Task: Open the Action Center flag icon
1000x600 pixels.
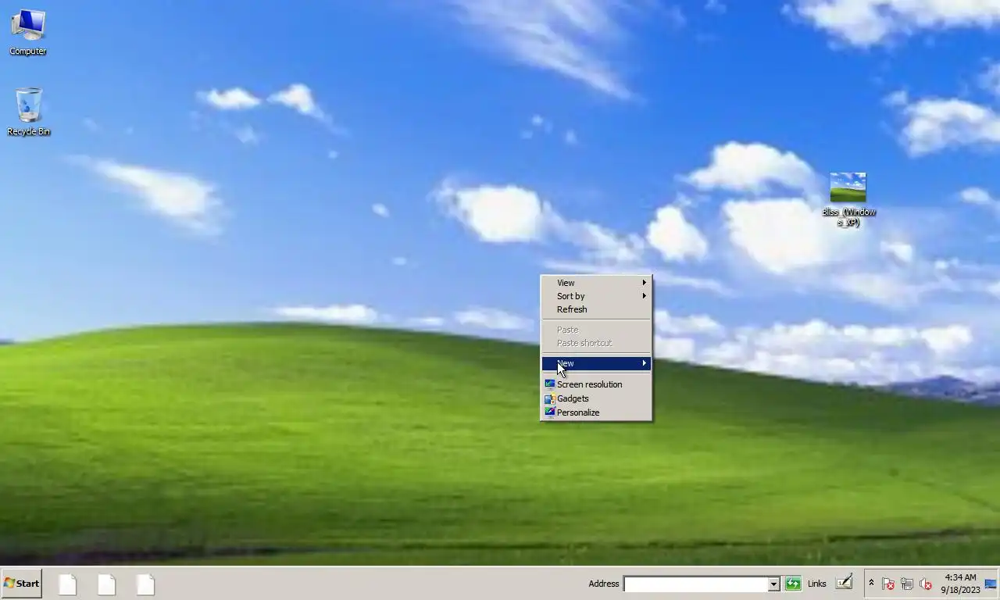Action: (x=888, y=584)
